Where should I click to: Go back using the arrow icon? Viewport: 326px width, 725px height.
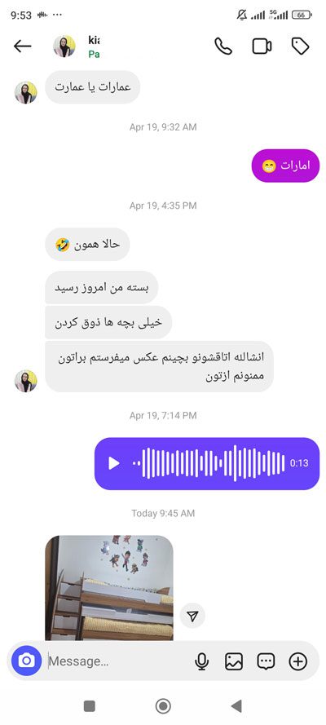22,46
